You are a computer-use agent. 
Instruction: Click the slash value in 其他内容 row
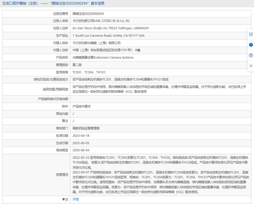73,114
